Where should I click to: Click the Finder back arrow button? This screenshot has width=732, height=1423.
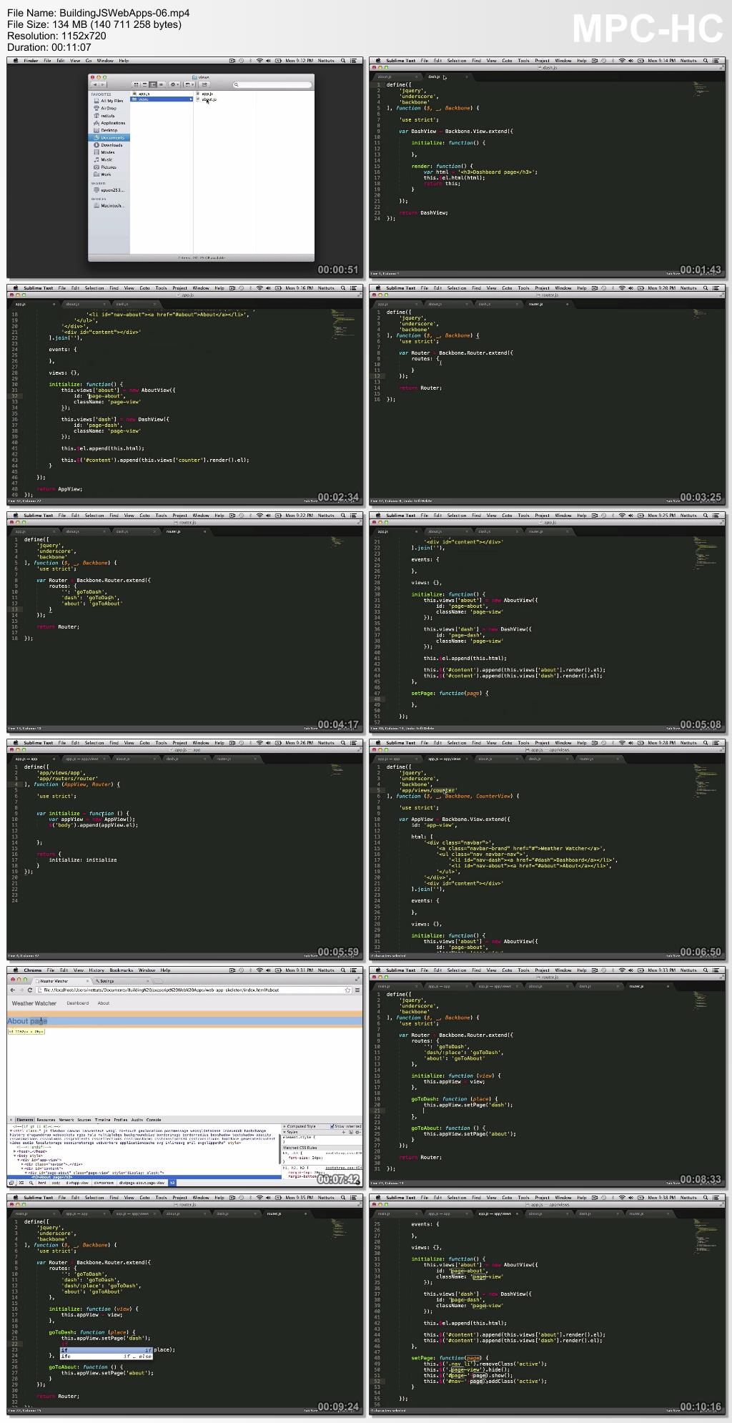click(x=95, y=84)
